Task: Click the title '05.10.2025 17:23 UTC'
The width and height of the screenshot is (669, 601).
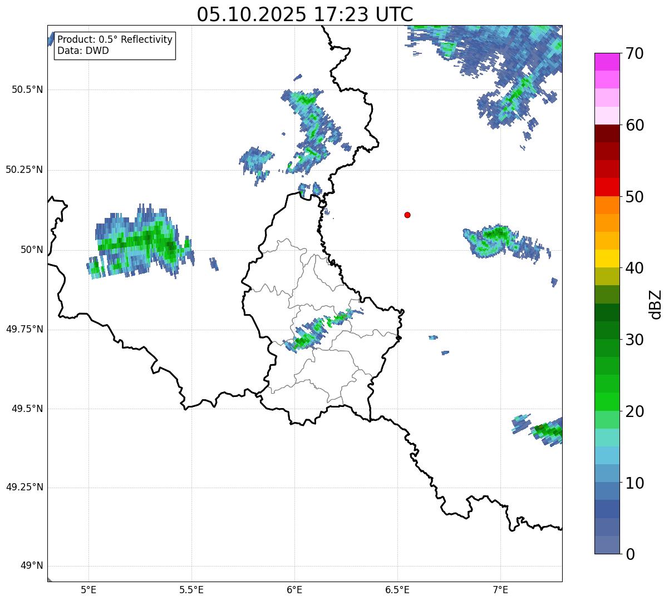Action: pyautogui.click(x=305, y=14)
